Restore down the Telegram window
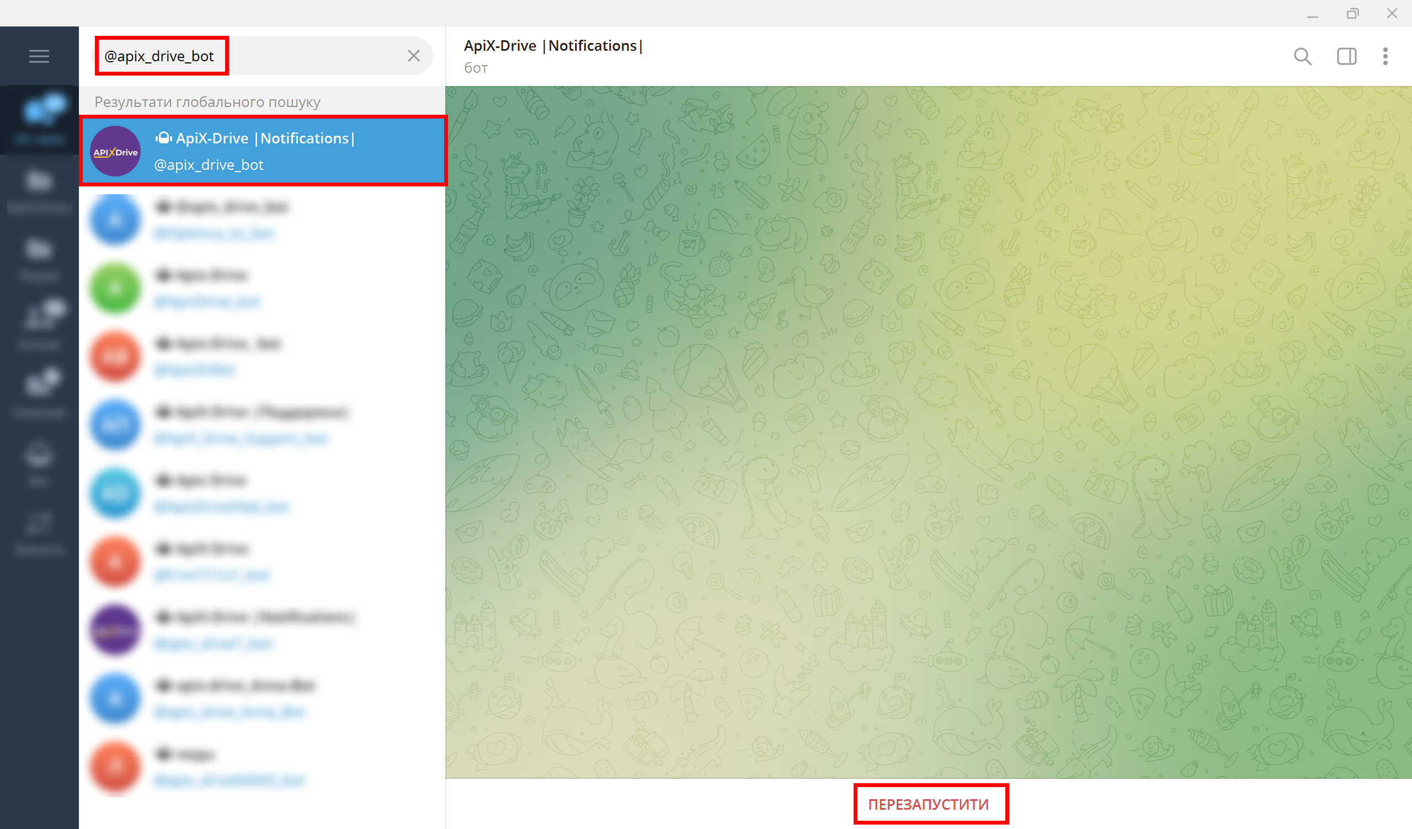This screenshot has height=829, width=1412. pyautogui.click(x=1352, y=13)
